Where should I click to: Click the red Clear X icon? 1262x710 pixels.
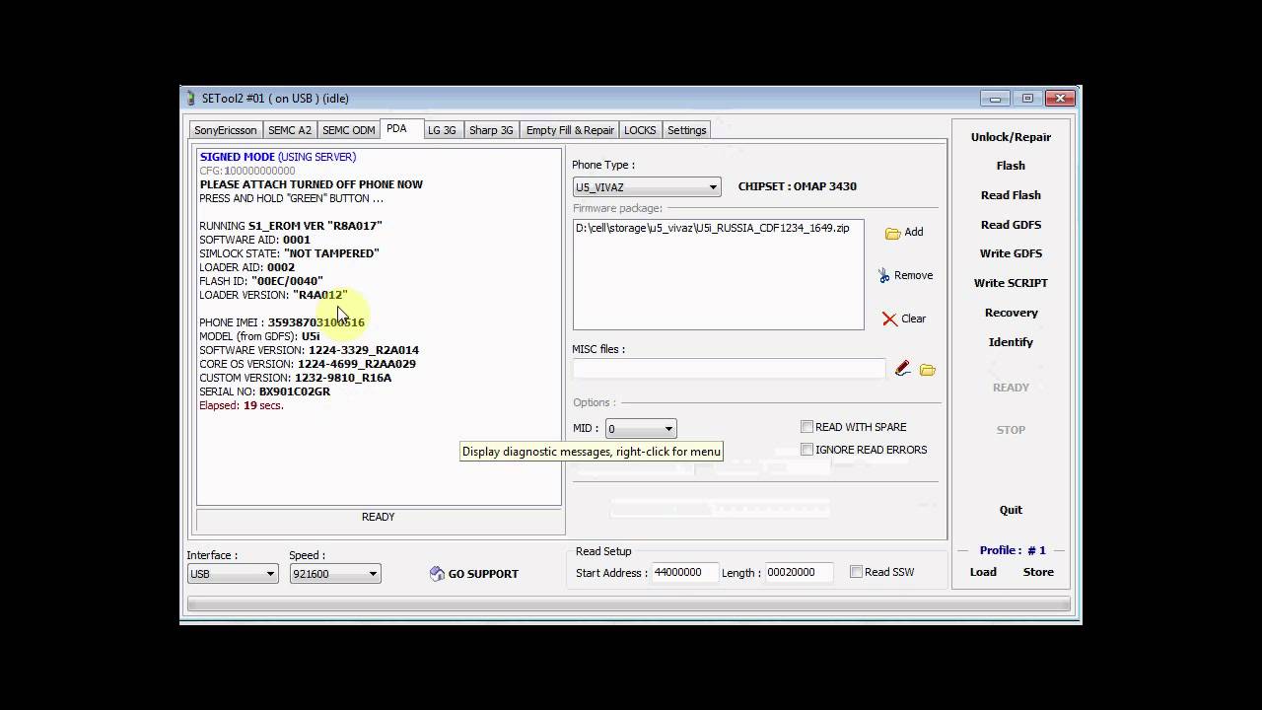click(889, 319)
